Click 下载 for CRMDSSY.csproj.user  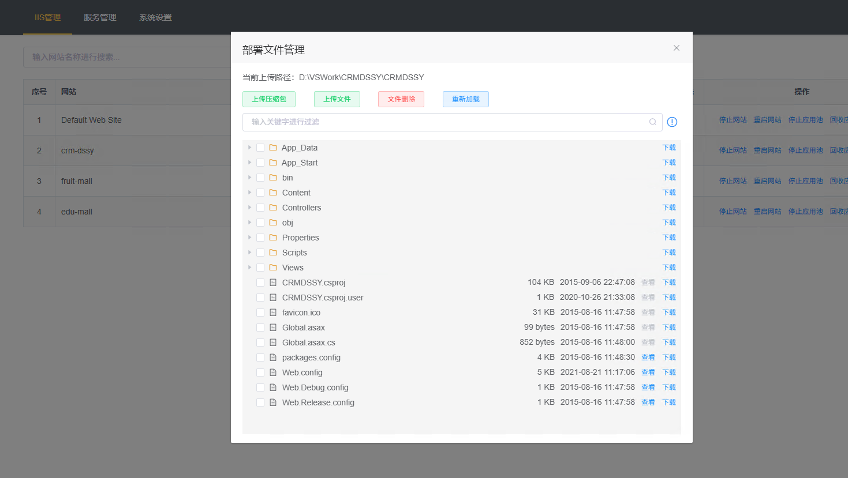669,298
